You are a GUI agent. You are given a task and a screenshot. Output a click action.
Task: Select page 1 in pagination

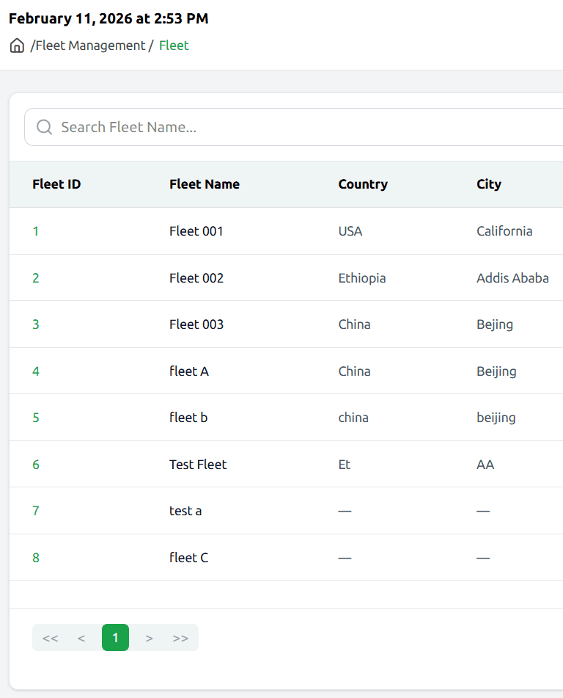click(x=115, y=638)
